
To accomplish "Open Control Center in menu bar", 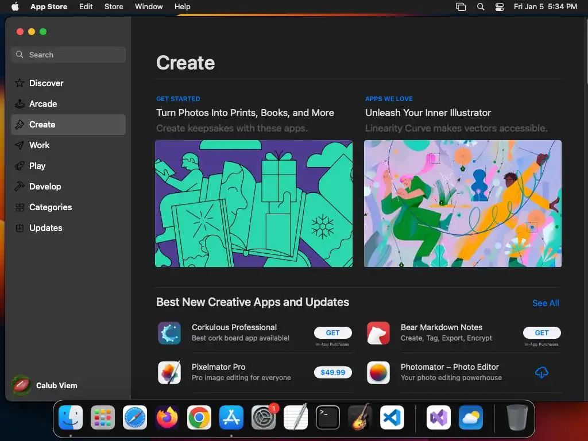I will pos(500,7).
